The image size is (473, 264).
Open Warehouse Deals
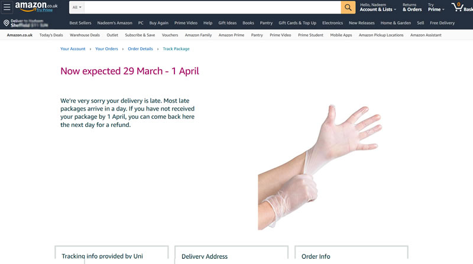coord(85,35)
